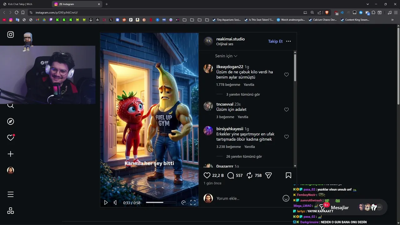Open the Meta apps grid icon in the sidebar
This screenshot has width=400, height=225.
[x=11, y=211]
